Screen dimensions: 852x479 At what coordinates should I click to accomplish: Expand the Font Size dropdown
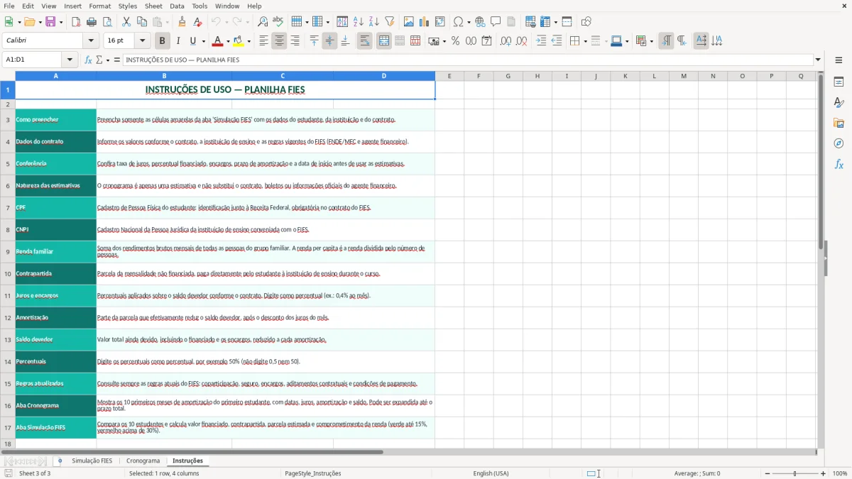click(142, 41)
